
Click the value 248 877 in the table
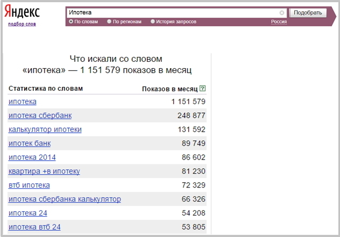[192, 116]
